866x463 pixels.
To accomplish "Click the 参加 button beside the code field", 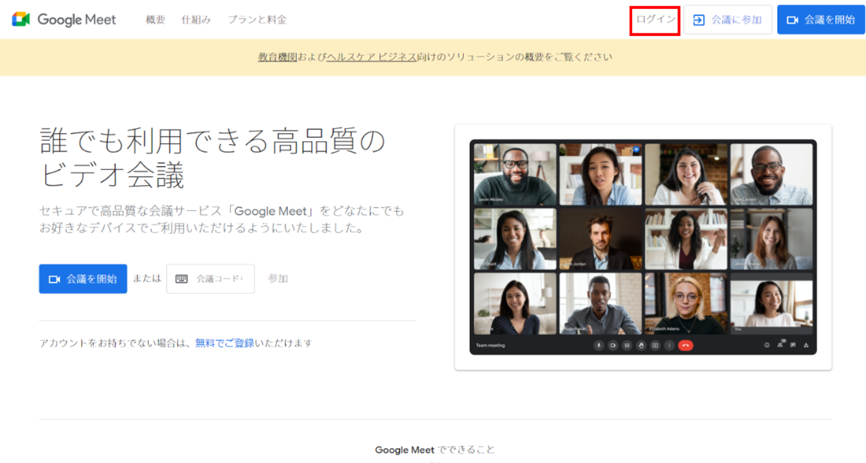I will [x=278, y=279].
